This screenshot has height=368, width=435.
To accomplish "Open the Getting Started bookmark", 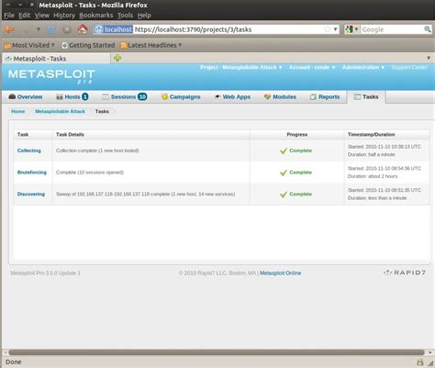I will [88, 45].
